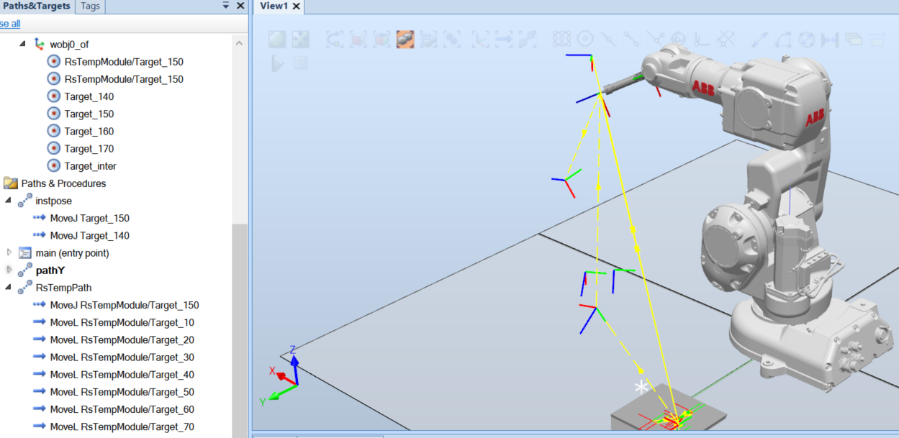Collapse the RsTempPath node

(x=9, y=288)
